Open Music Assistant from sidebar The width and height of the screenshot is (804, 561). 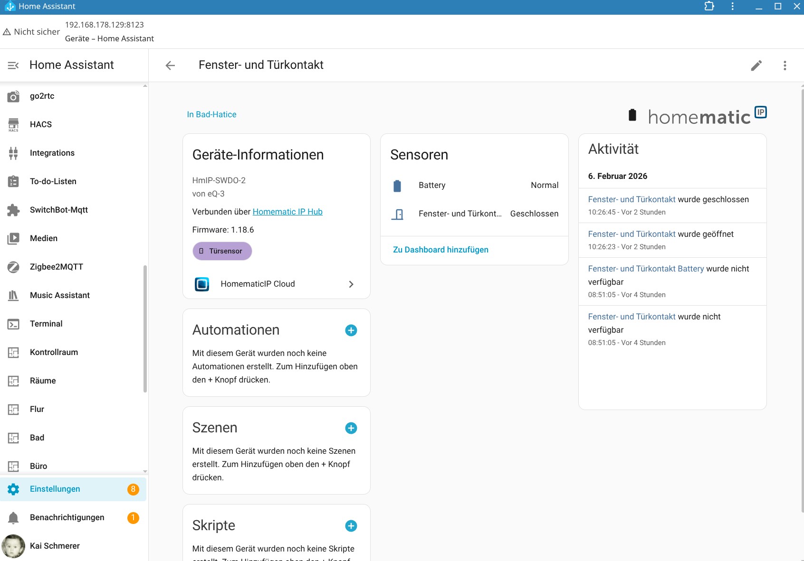coord(59,295)
